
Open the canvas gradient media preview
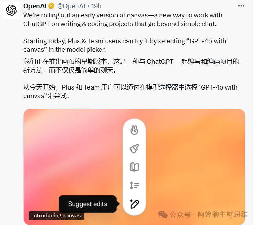coord(134,167)
